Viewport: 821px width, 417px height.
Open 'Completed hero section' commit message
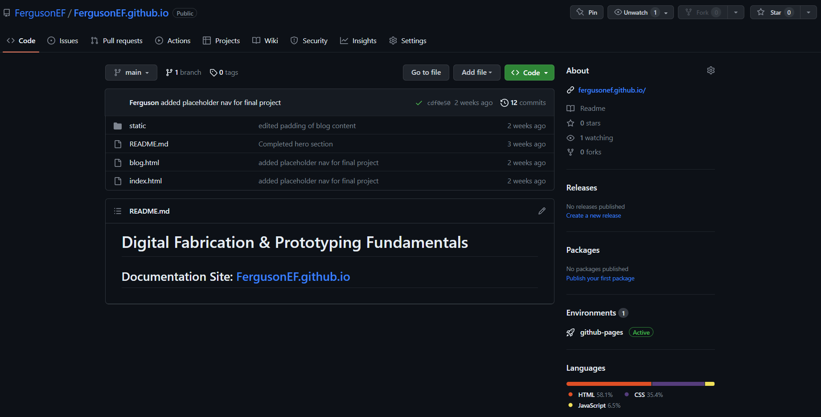pyautogui.click(x=296, y=144)
